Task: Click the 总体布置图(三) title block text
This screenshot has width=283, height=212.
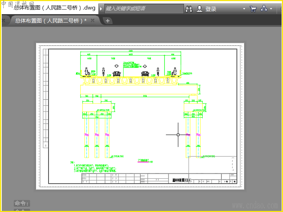Action: tap(181, 180)
